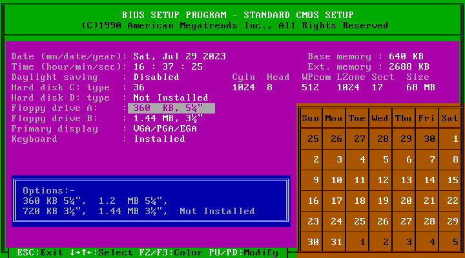
Task: Click the Primary display label
Action: coord(54,128)
